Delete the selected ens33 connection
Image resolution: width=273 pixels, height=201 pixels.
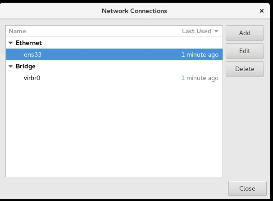245,69
